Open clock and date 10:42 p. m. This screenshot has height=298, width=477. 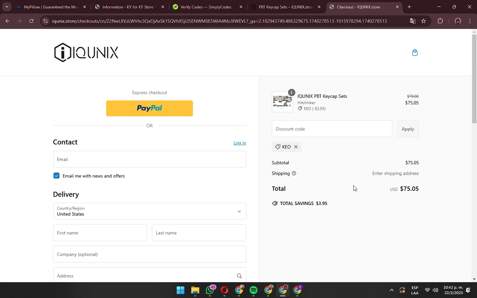pos(453,290)
